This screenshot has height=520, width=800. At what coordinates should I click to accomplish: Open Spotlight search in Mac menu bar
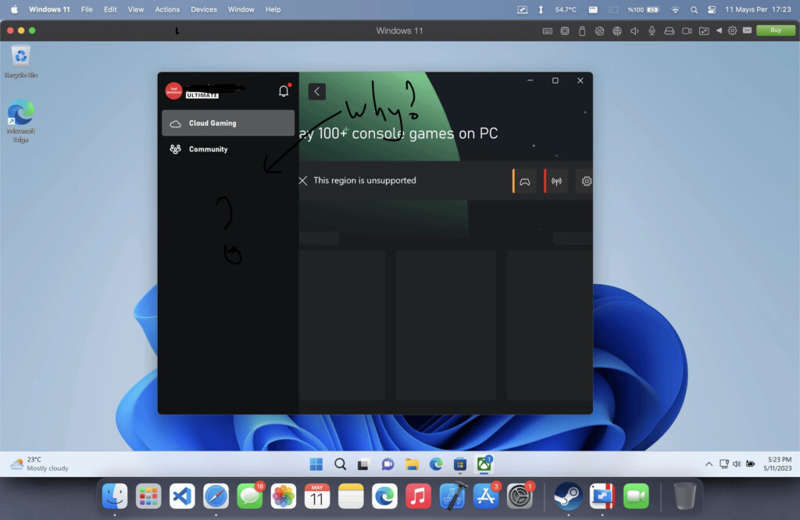coord(694,9)
